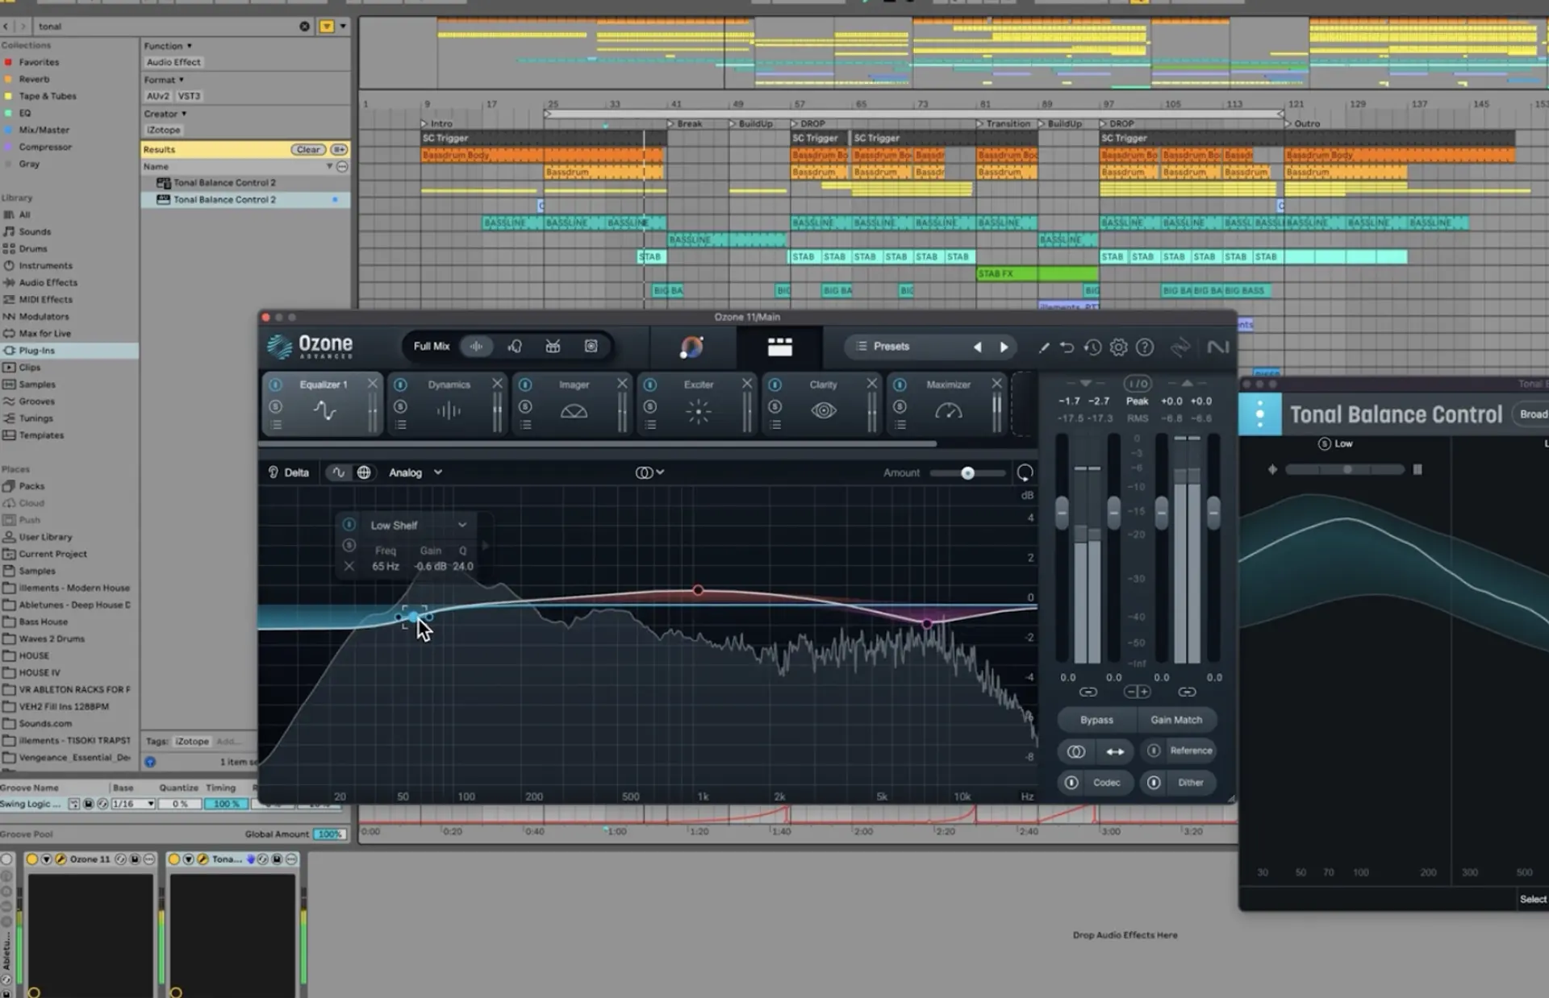Toggle Dither power button
The width and height of the screenshot is (1549, 998).
1154,783
